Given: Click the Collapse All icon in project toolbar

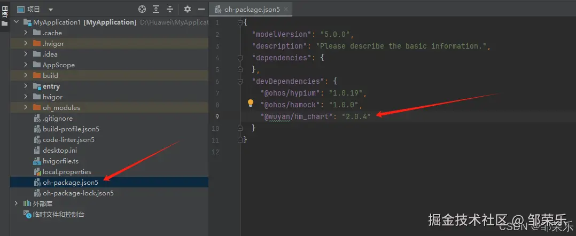Looking at the screenshot, I should 170,9.
